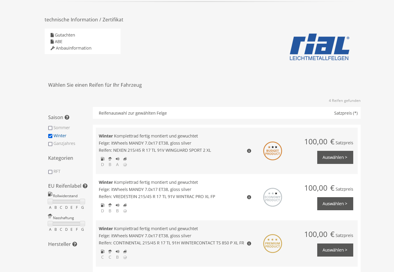394x272 pixels.
Task: Show info for the VREDESTEIN tire
Action: 249,197
